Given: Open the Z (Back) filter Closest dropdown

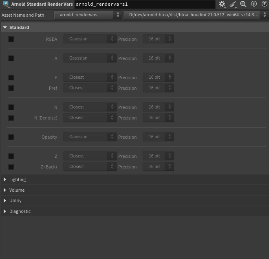Looking at the screenshot, I should click(x=90, y=167).
